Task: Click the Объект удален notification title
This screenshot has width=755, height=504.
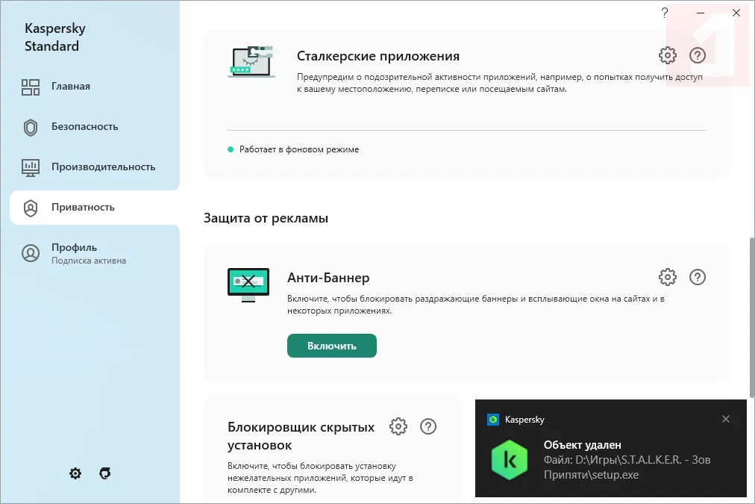Action: [583, 445]
